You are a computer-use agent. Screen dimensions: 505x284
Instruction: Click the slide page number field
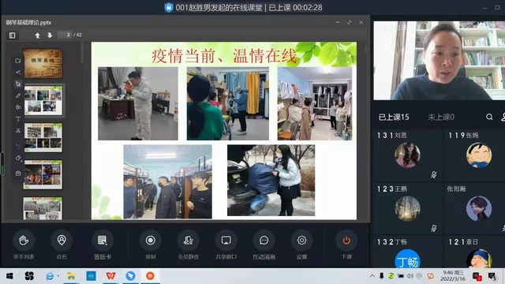click(x=65, y=35)
